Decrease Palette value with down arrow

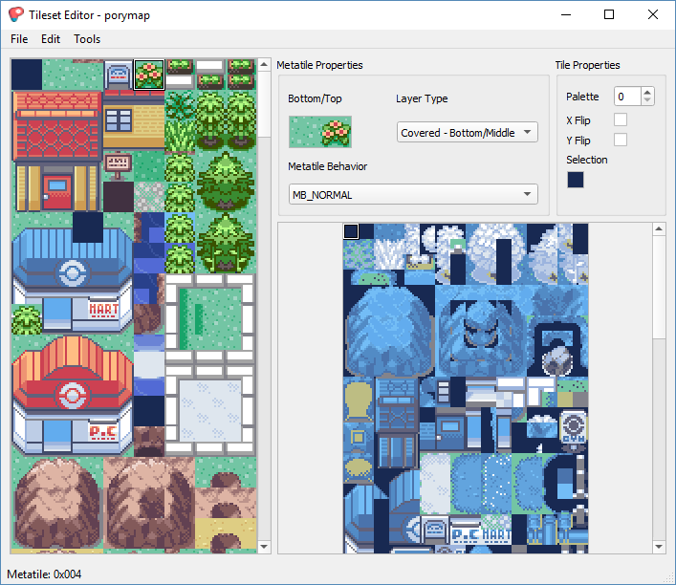(x=647, y=100)
